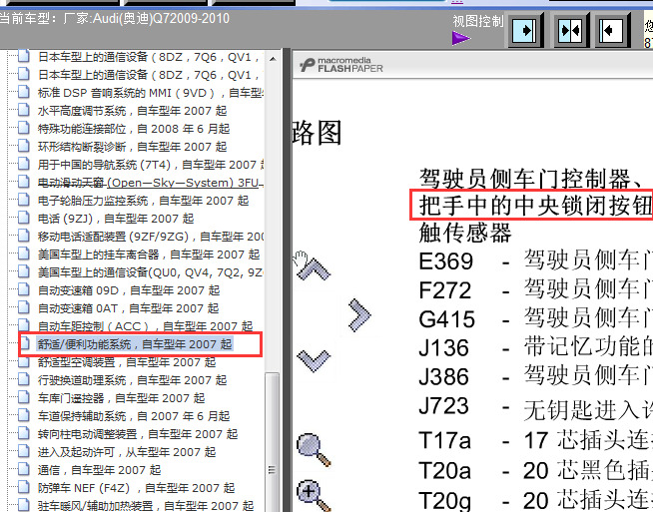The width and height of the screenshot is (653, 512).
Task: Click the F272 component code
Action: 444,290
